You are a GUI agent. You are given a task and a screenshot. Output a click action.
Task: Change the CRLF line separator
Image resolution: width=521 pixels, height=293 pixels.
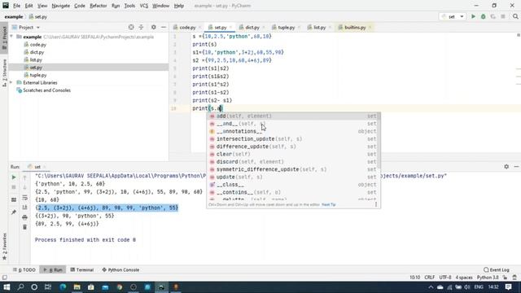[429, 278]
